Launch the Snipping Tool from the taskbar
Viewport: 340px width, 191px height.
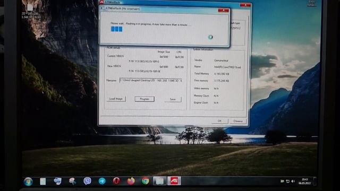pos(72,181)
